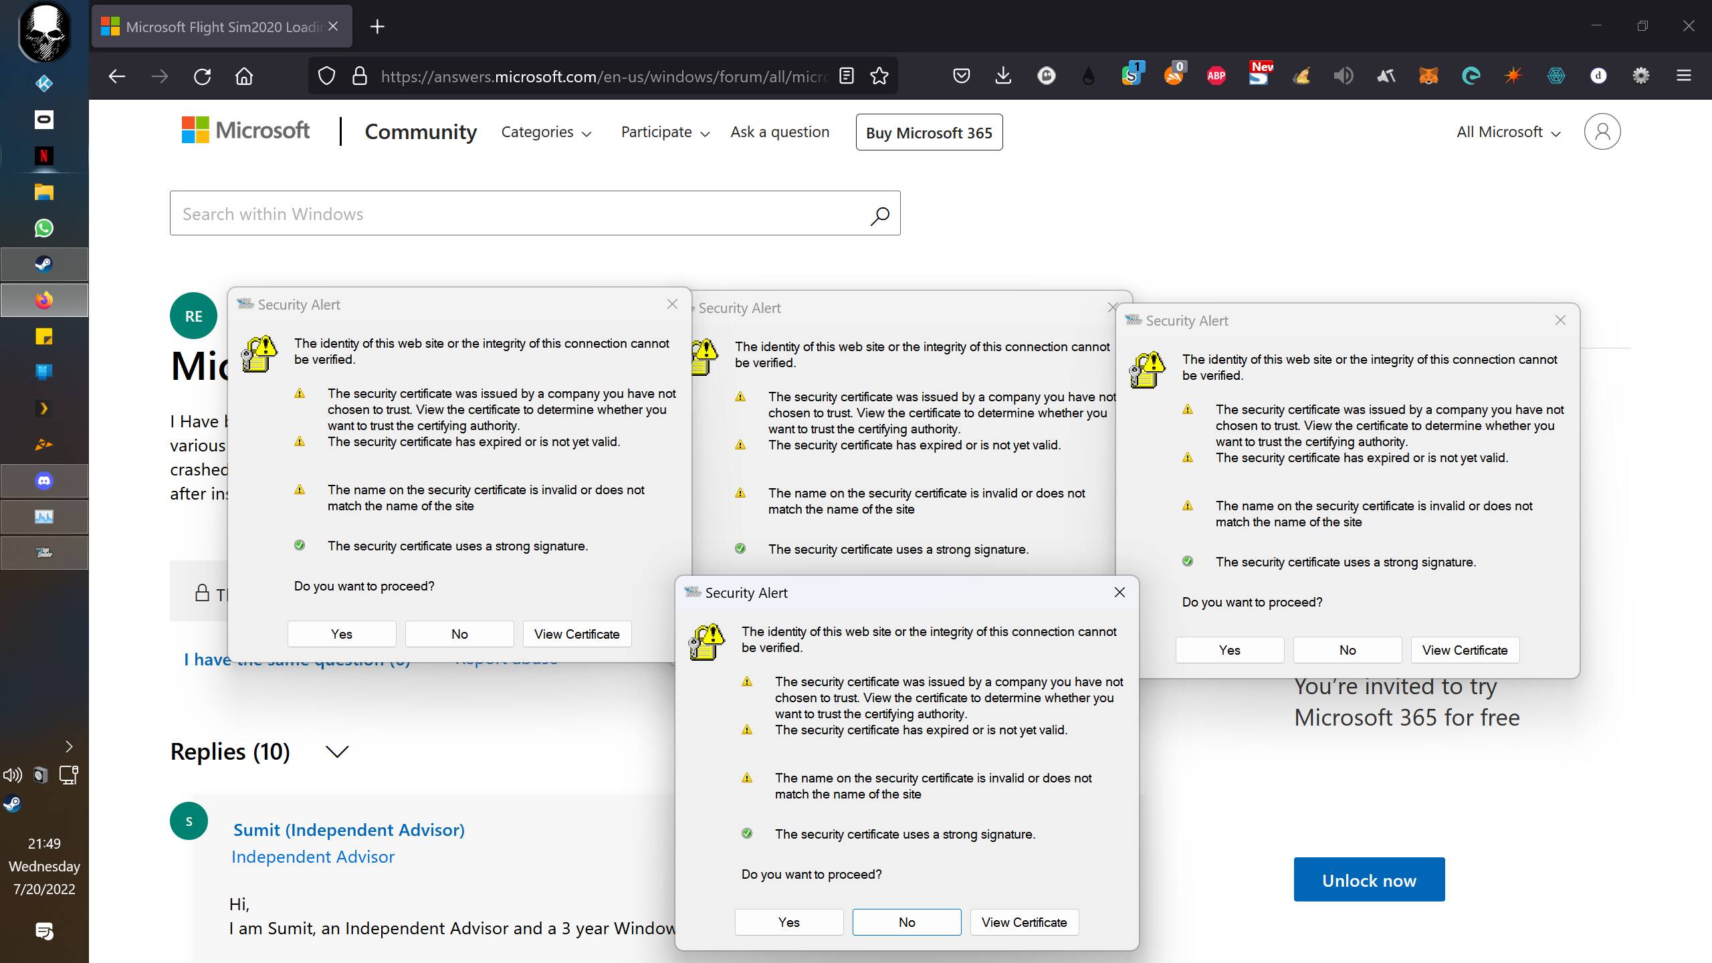Toggle Firefox reader view icon
Viewport: 1712px width, 963px height.
(x=847, y=76)
